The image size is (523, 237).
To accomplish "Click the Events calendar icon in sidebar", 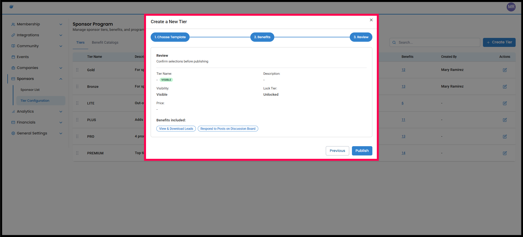I will [13, 57].
